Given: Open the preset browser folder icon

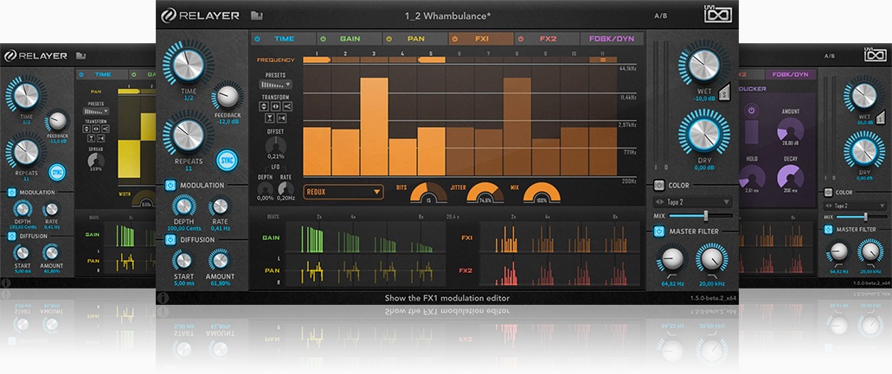Looking at the screenshot, I should click(257, 15).
